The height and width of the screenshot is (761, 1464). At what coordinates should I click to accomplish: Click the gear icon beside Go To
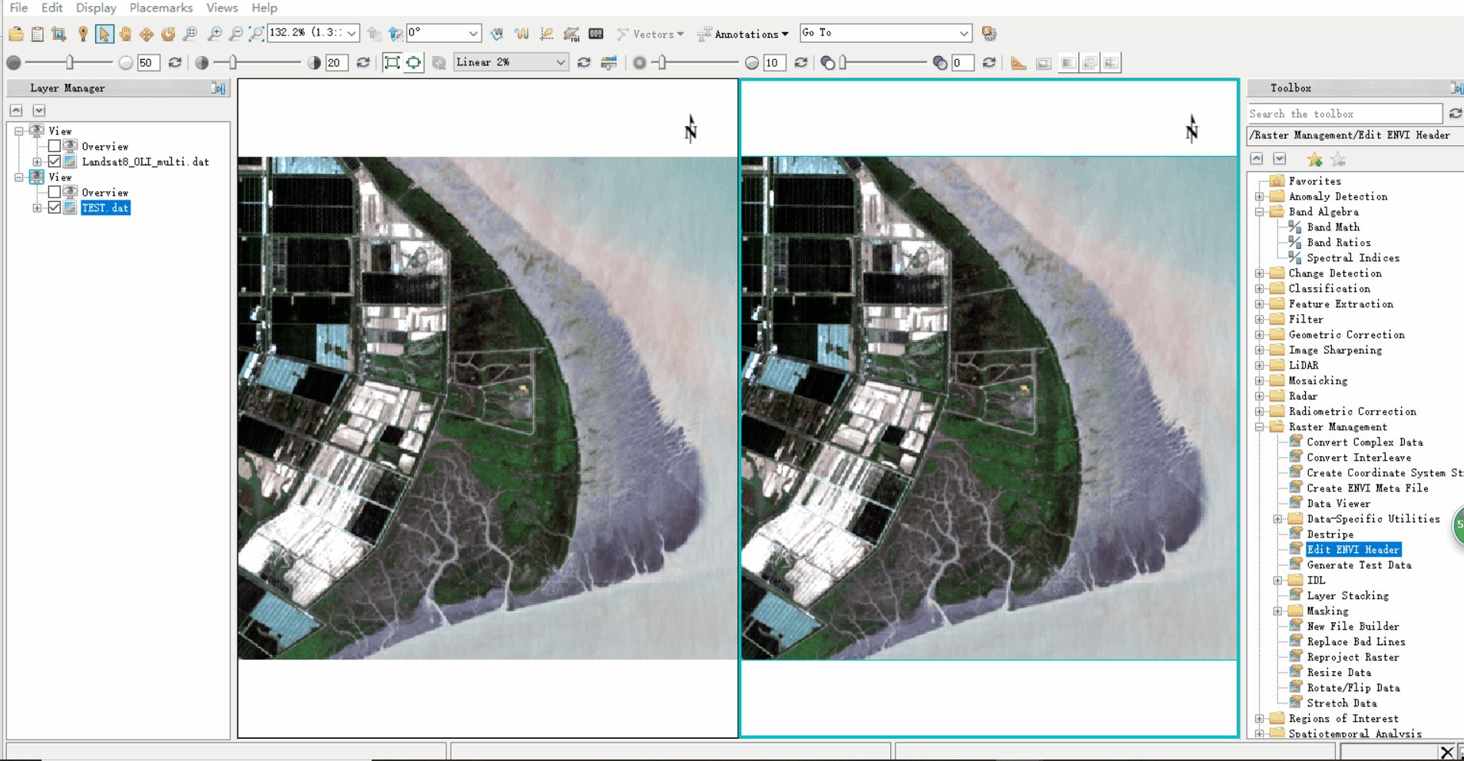point(989,34)
